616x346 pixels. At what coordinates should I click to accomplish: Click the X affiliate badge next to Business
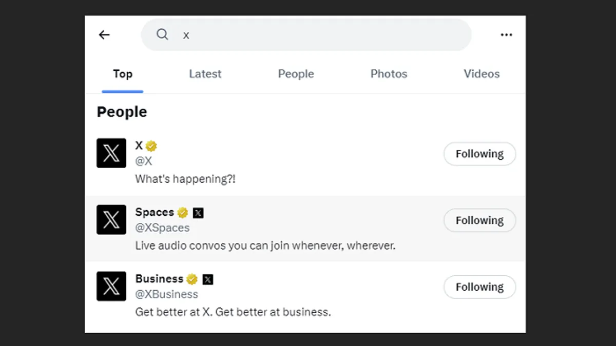pos(207,279)
